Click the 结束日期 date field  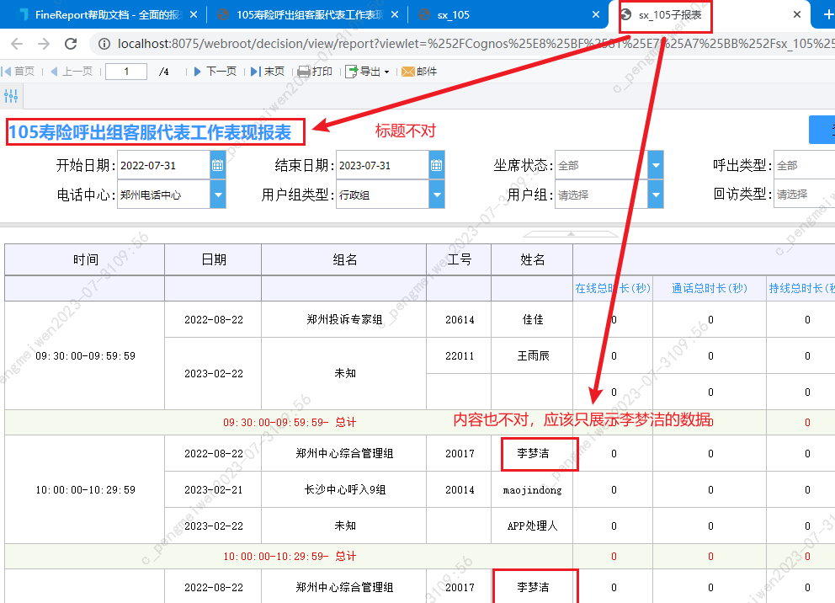[382, 165]
